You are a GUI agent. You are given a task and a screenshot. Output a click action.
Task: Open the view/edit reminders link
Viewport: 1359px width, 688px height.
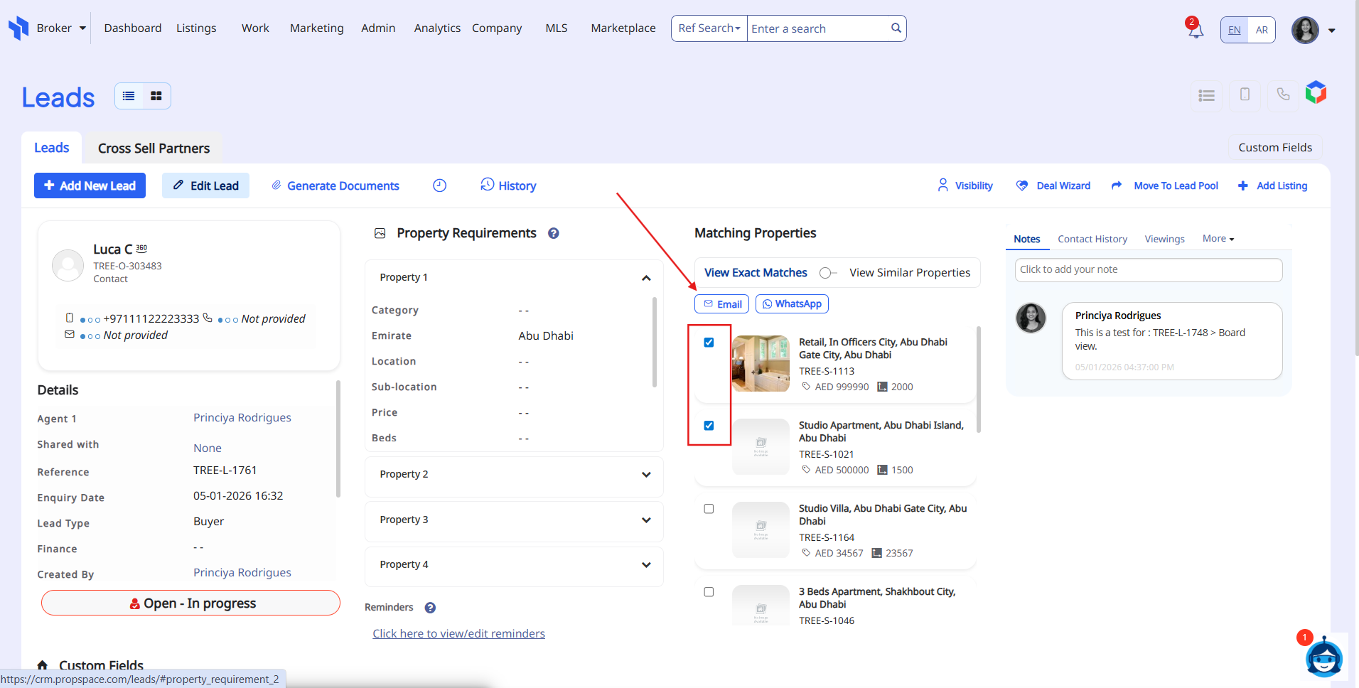pos(458,633)
